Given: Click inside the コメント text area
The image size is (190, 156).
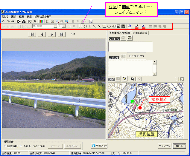Looking at the screenshot, I should pyautogui.click(x=130, y=68).
